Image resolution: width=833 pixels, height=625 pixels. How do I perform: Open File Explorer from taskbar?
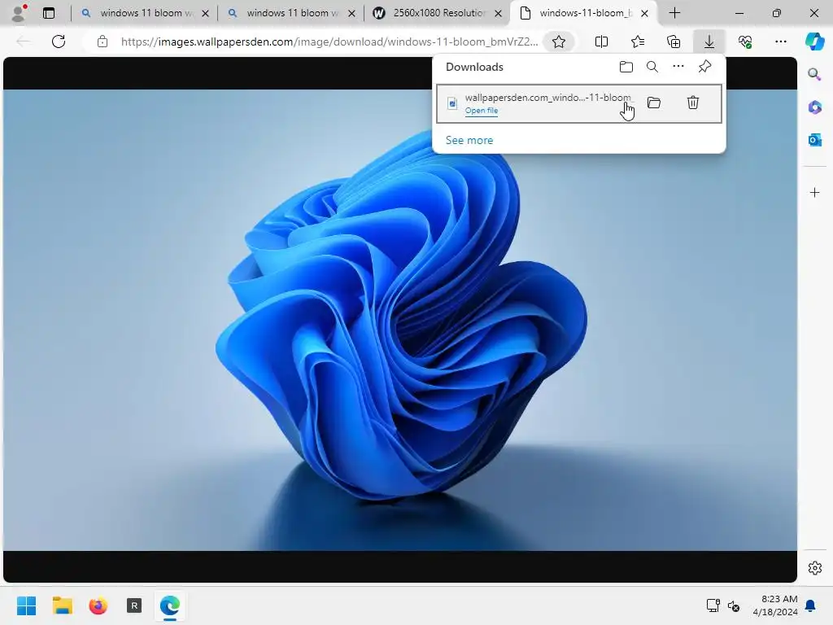[x=62, y=605]
